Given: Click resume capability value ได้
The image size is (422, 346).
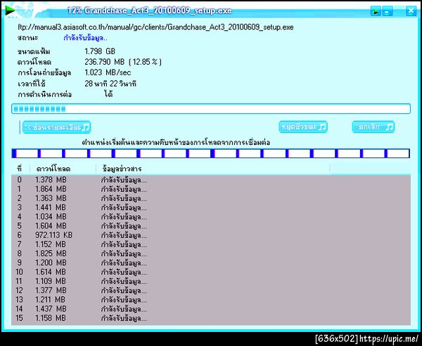Looking at the screenshot, I should [108, 94].
